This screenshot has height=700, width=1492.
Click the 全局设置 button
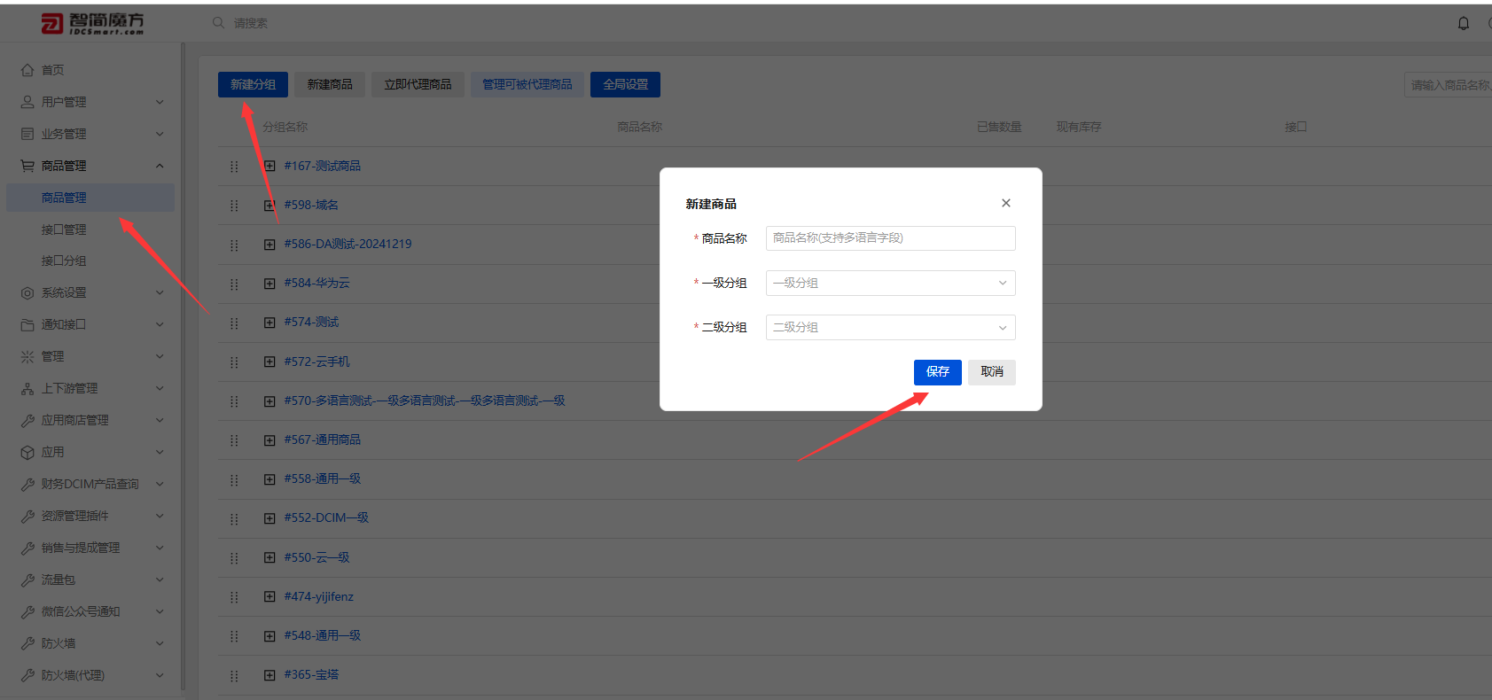[626, 84]
